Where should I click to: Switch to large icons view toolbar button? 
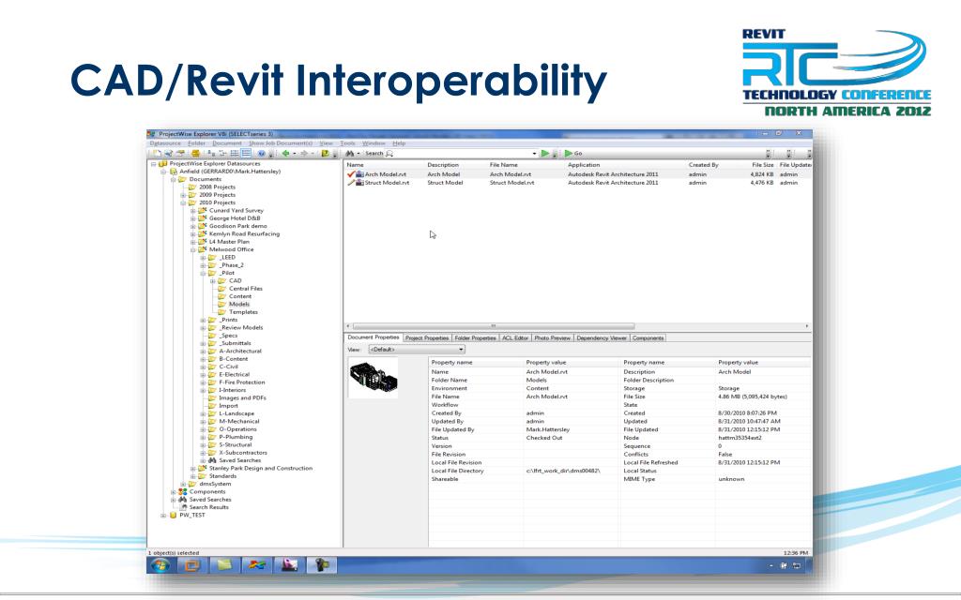210,153
